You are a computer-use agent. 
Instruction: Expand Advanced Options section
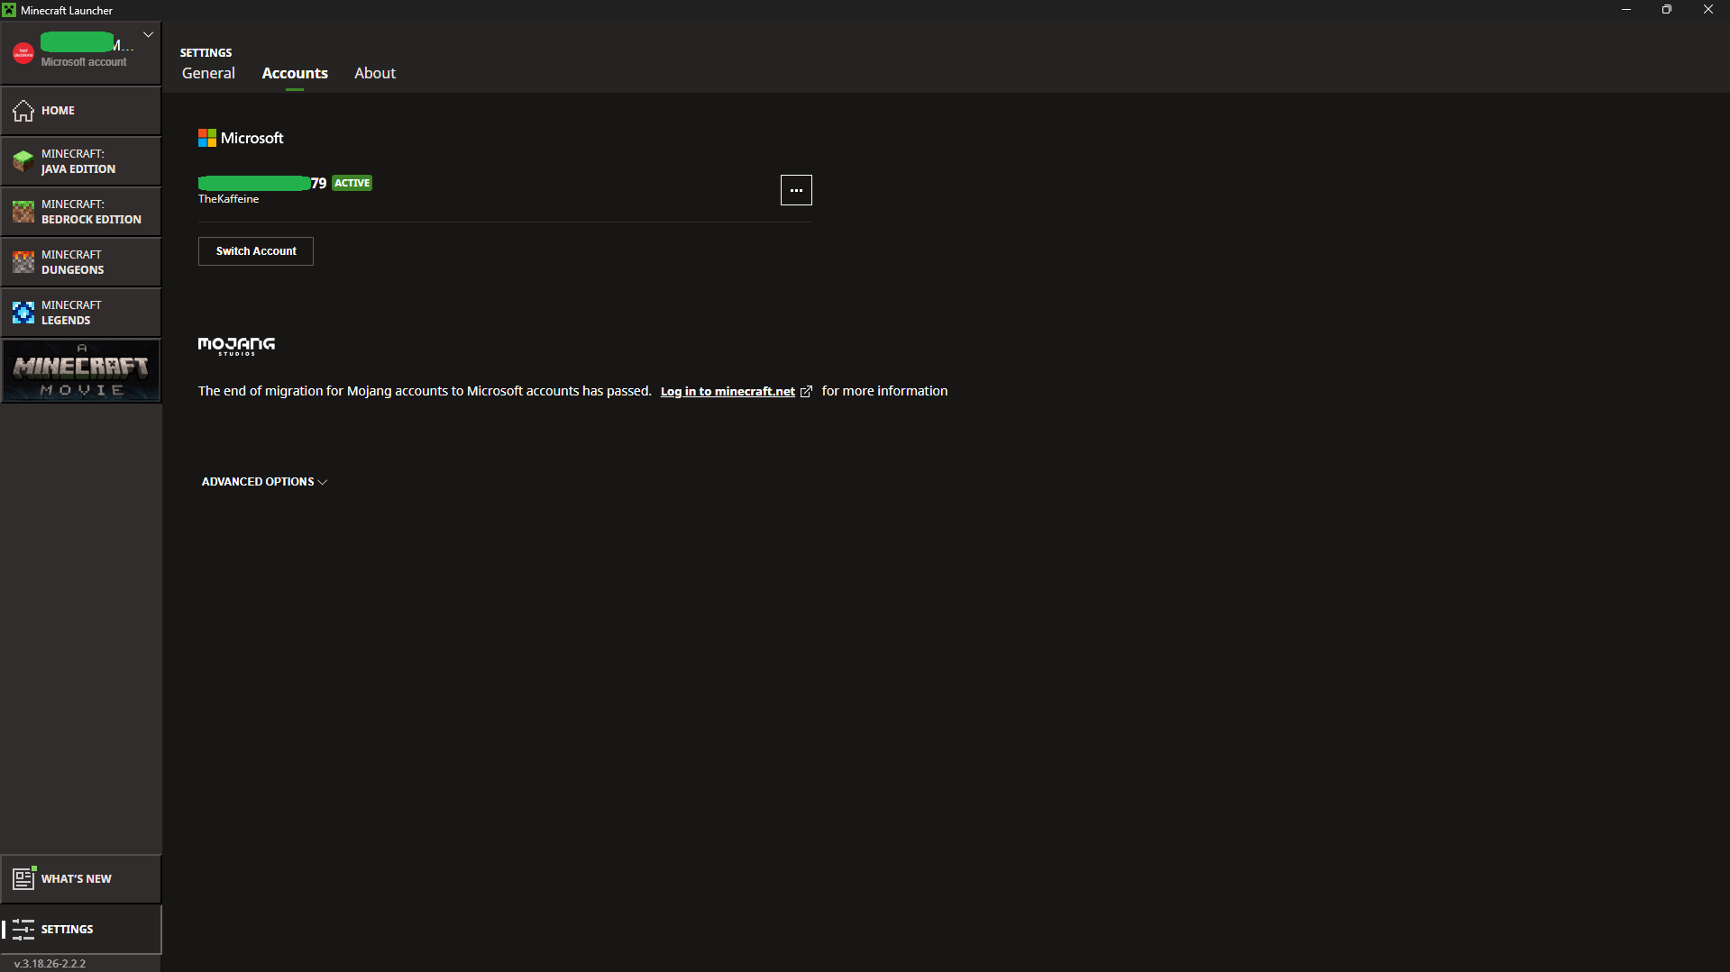coord(264,482)
